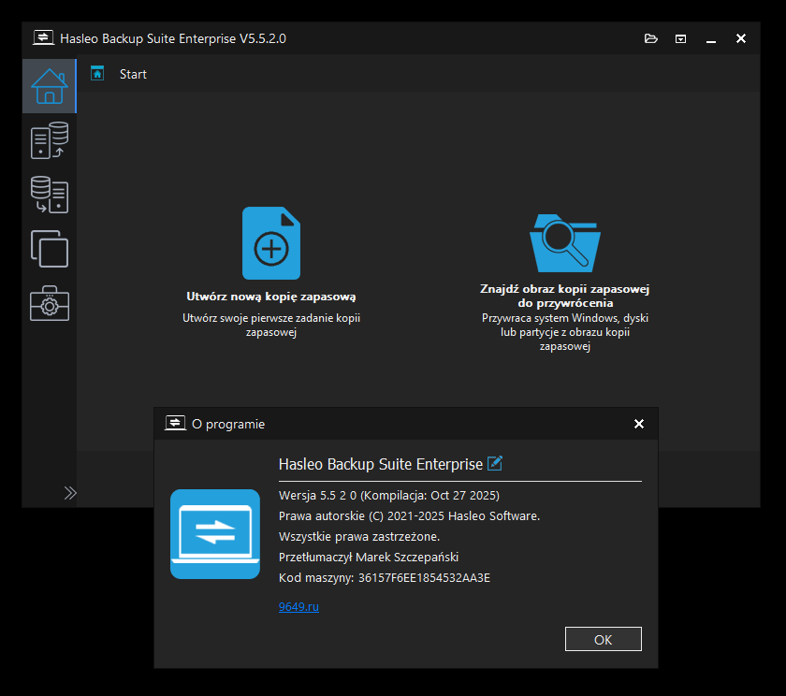Open the Home sidebar tab
786x696 pixels.
tap(49, 86)
